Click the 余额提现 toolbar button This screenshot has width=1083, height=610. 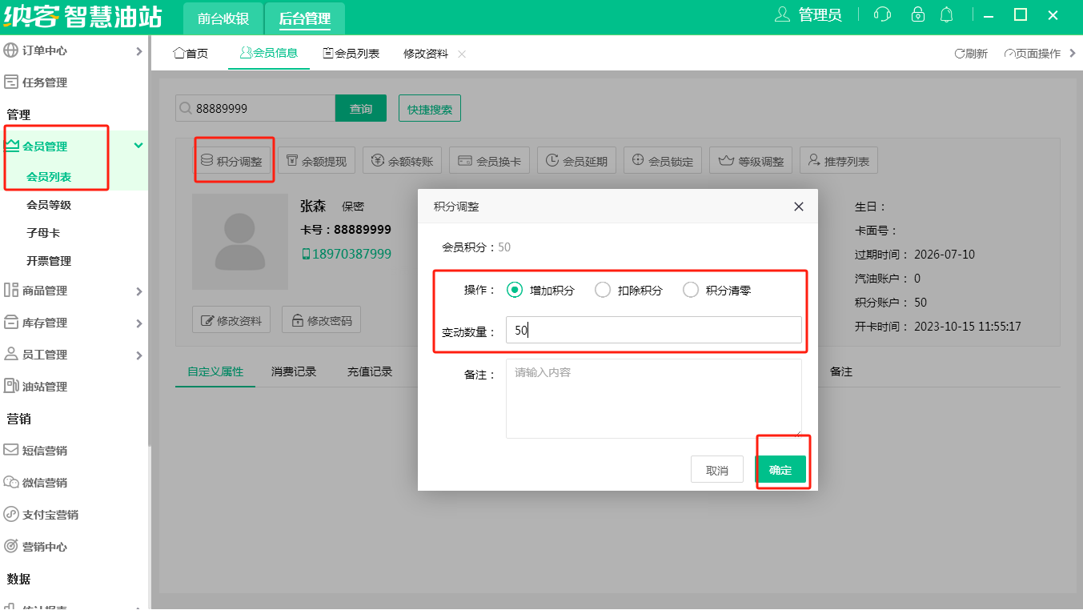click(x=316, y=161)
